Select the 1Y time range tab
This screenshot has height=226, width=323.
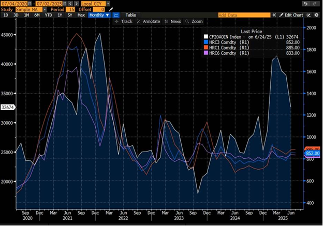[60, 15]
